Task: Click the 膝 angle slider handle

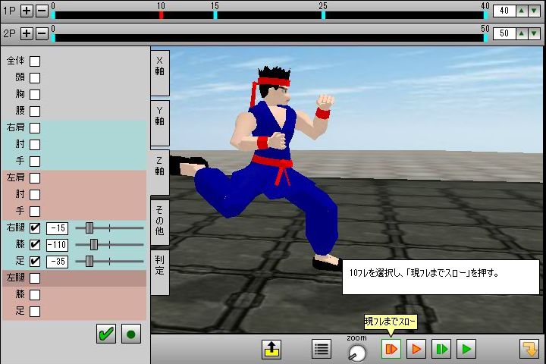Action: [94, 245]
